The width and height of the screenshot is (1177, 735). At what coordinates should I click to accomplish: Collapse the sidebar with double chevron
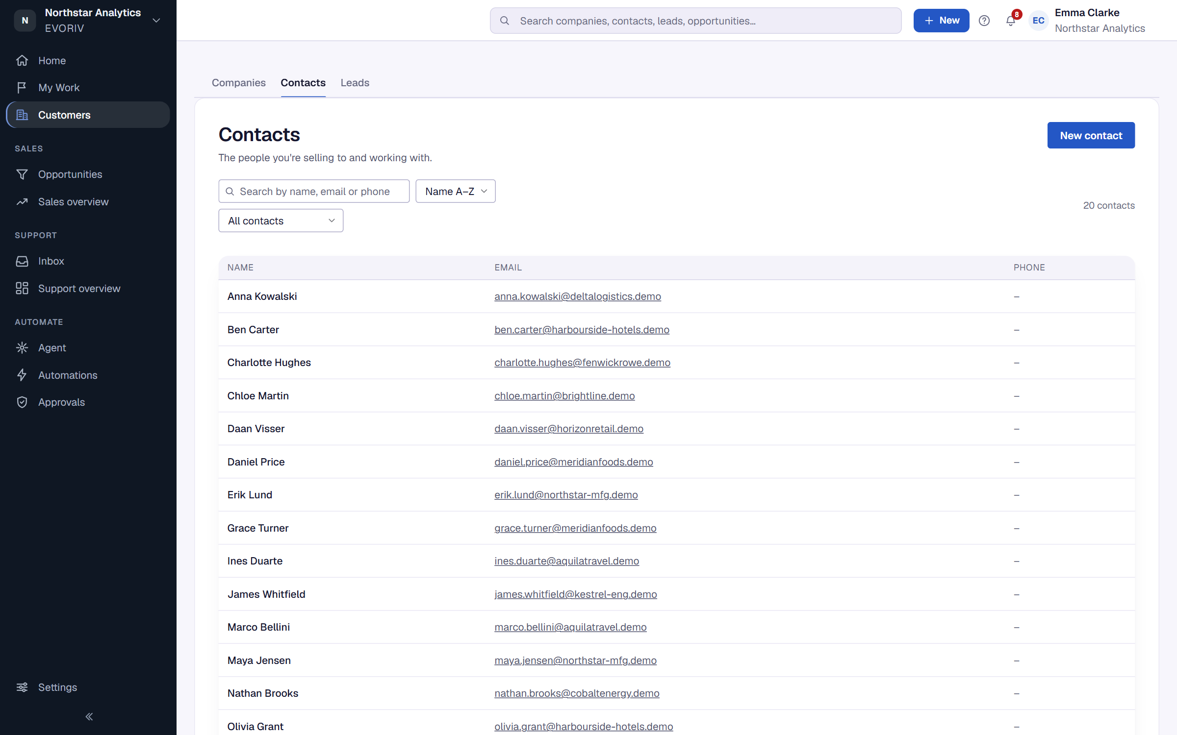[89, 717]
